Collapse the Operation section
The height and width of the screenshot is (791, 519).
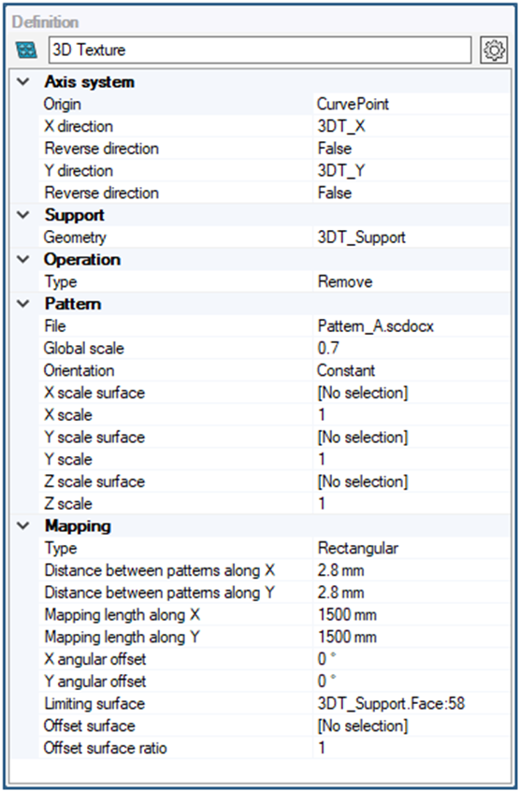click(x=23, y=259)
